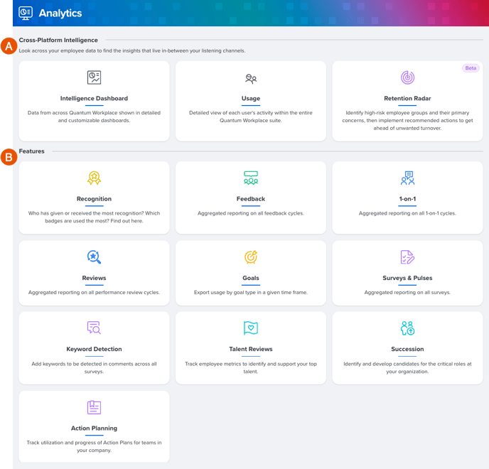This screenshot has width=489, height=469.
Task: Click the Feedback group chat icon
Action: (251, 178)
